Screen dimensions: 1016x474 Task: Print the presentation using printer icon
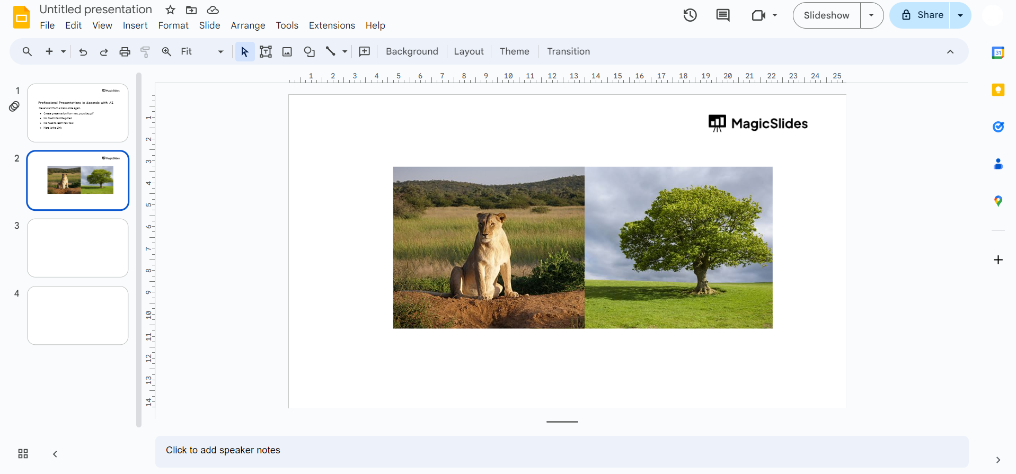[125, 52]
